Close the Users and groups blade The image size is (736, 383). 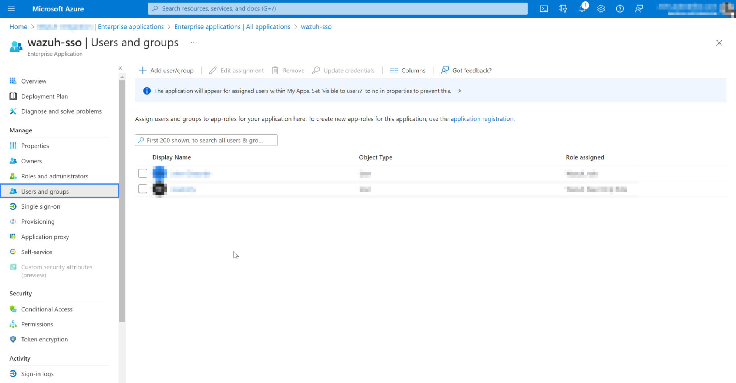(719, 43)
